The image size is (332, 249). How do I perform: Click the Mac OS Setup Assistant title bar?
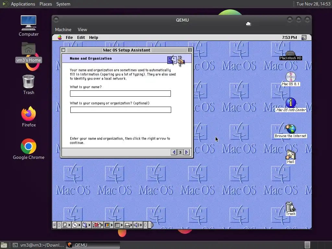pyautogui.click(x=127, y=50)
